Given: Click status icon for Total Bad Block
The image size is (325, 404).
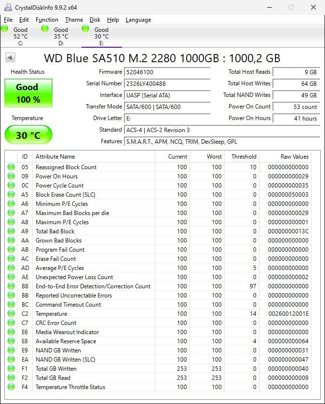Looking at the screenshot, I should tap(11, 231).
